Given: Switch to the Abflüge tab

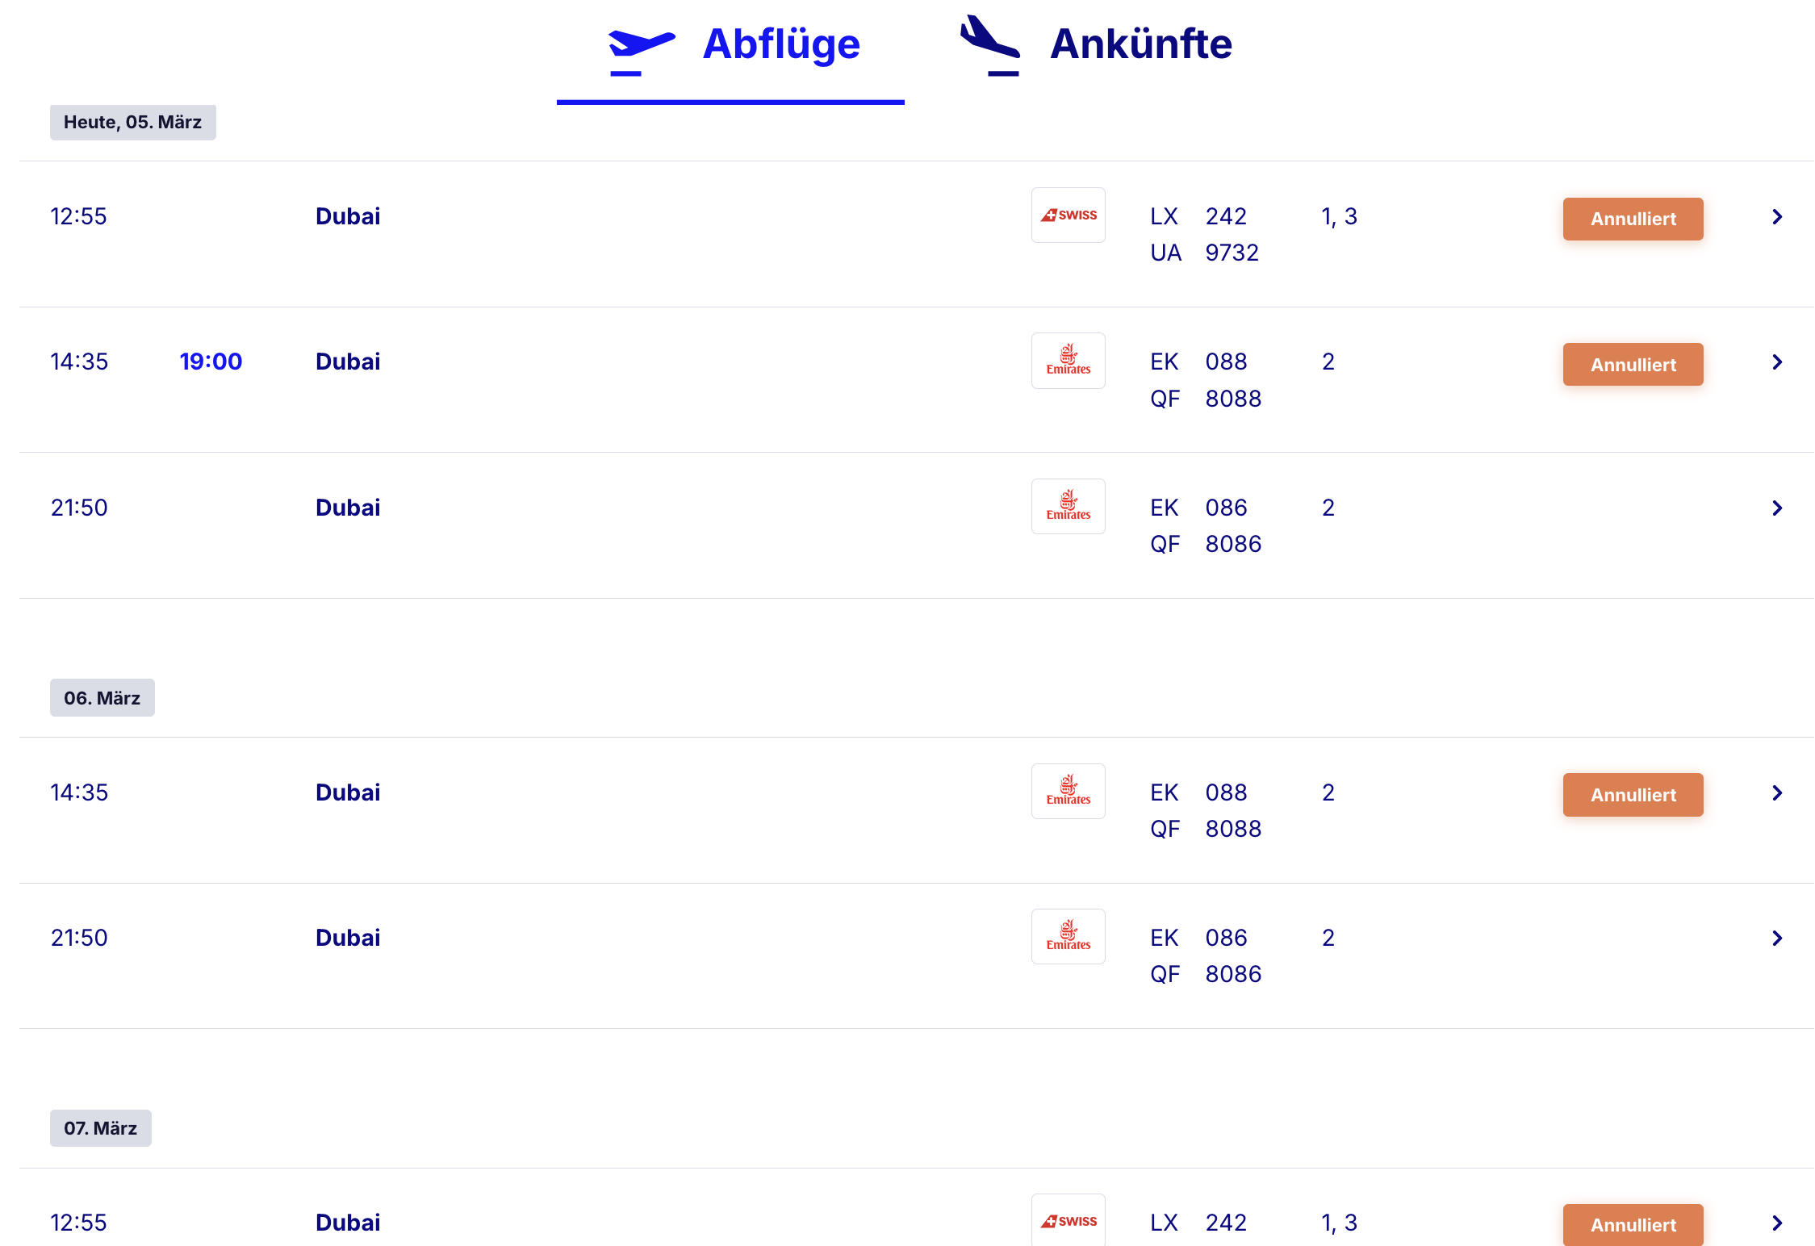Looking at the screenshot, I should [780, 44].
